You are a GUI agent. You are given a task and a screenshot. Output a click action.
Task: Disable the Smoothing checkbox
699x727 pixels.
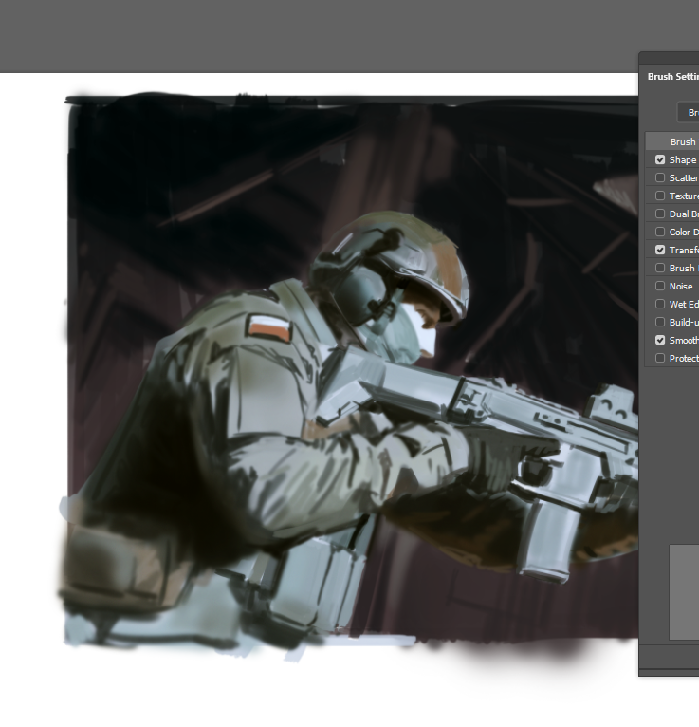pos(660,341)
